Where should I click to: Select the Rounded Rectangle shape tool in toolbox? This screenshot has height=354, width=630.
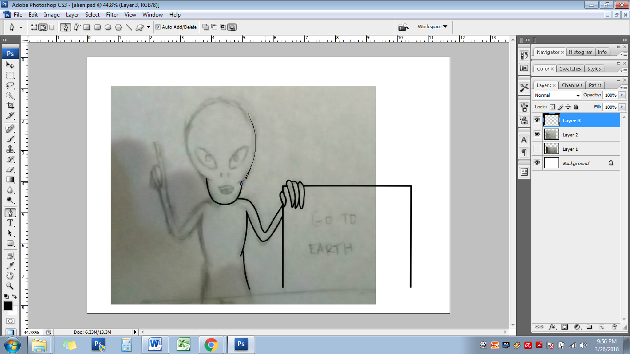10,243
